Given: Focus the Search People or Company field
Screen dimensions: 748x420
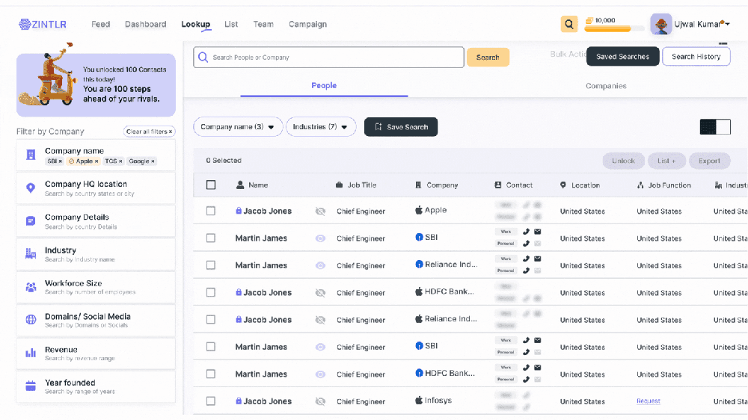Looking at the screenshot, I should click(x=328, y=58).
